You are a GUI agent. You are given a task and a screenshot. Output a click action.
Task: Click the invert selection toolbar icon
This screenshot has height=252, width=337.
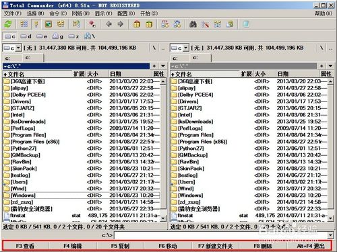click(76, 24)
